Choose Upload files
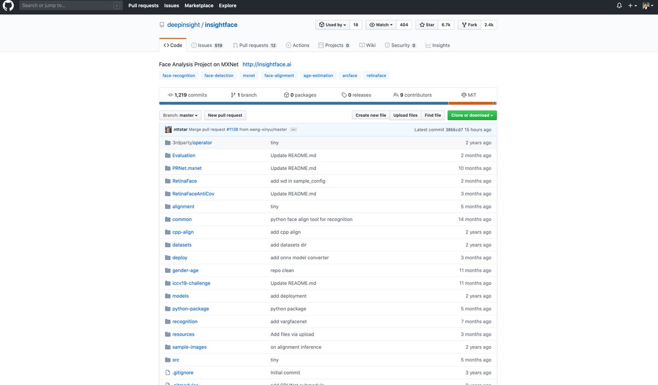 pos(405,115)
